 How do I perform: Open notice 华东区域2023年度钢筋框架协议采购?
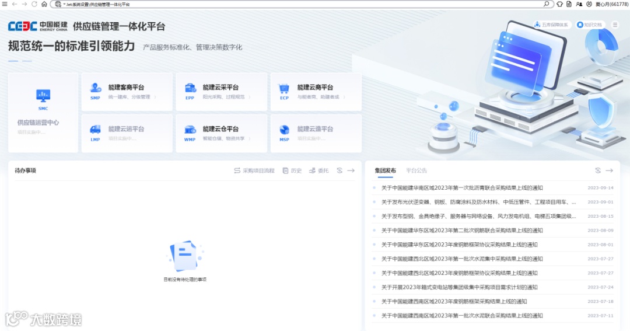[459, 245]
